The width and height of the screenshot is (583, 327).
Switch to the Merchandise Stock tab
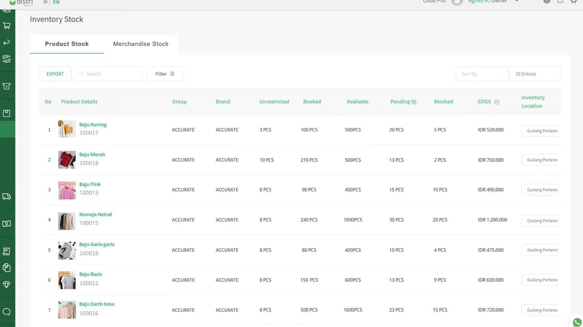141,44
